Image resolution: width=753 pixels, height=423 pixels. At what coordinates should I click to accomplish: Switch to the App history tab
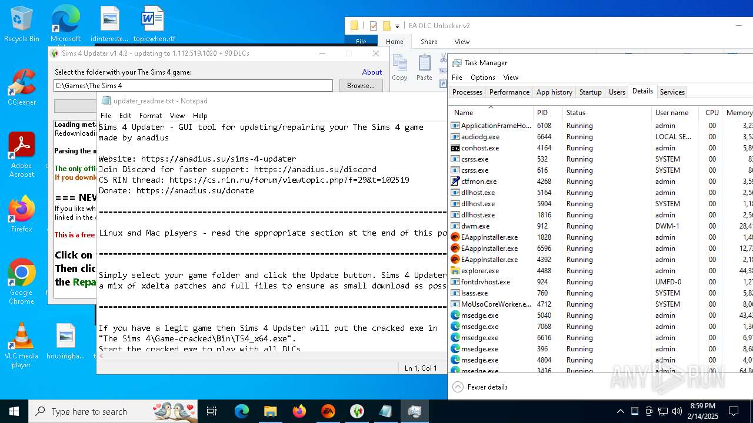pyautogui.click(x=554, y=92)
